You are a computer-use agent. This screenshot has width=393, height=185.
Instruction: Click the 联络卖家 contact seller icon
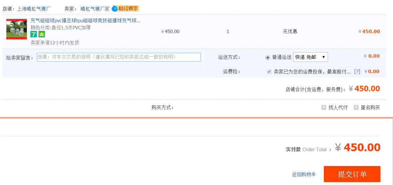[125, 9]
